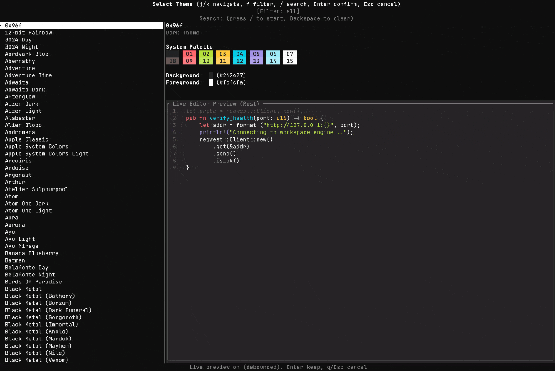Click the gray palette swatch labeled 08
The image size is (555, 371).
point(173,61)
